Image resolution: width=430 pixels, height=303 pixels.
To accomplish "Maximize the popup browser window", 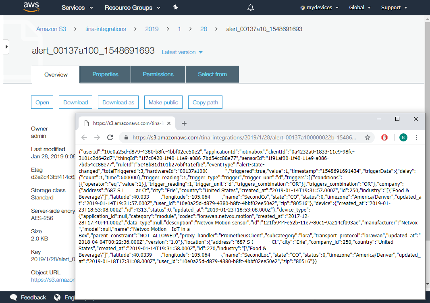I will (x=397, y=119).
